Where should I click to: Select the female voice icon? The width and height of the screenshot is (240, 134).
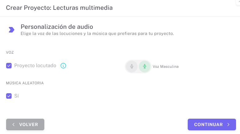coord(132,67)
